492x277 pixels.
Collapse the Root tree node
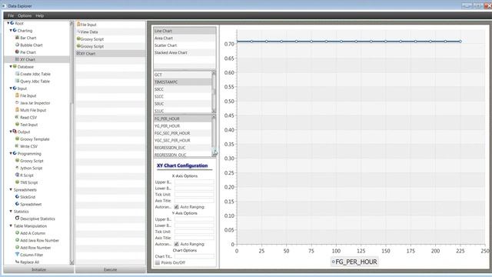coord(8,23)
